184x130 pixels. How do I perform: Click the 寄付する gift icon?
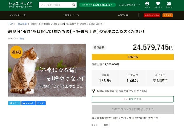click(x=169, y=4)
